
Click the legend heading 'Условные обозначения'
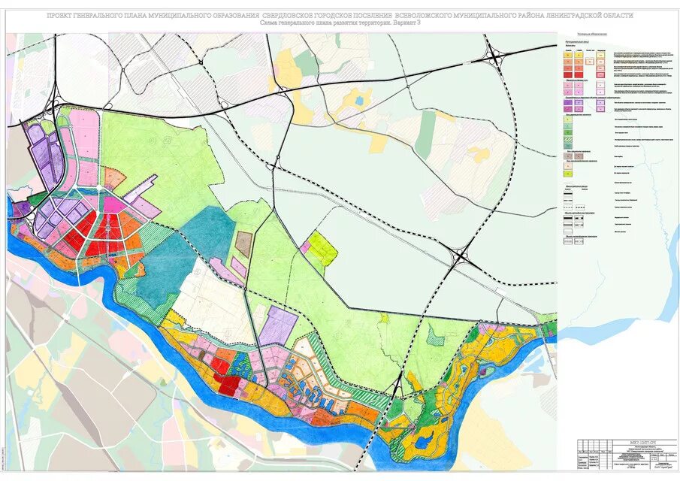point(592,35)
